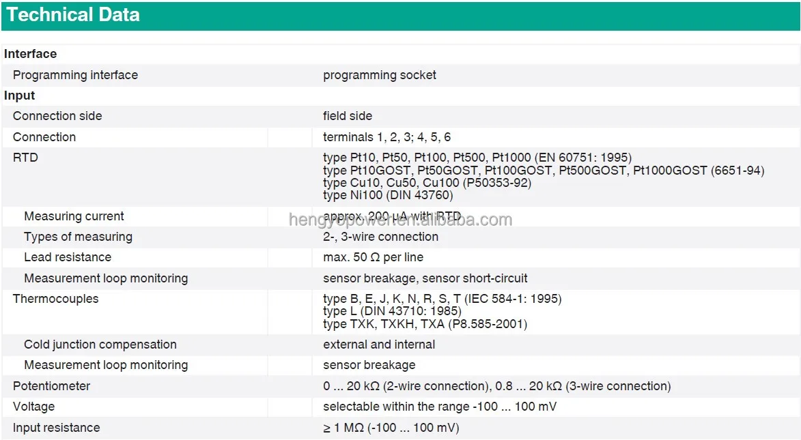Click the field side value

(x=348, y=116)
